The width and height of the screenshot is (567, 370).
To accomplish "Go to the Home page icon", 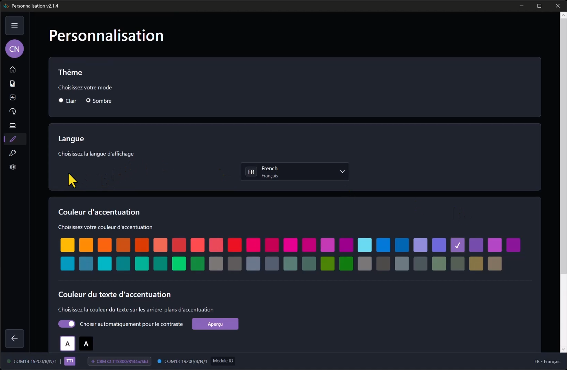I will coord(13,70).
